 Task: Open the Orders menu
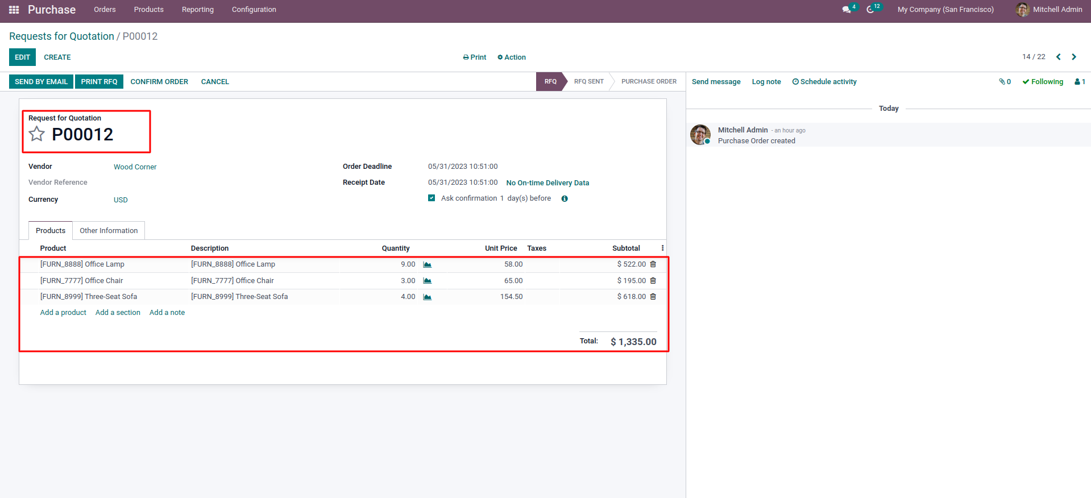pyautogui.click(x=105, y=10)
